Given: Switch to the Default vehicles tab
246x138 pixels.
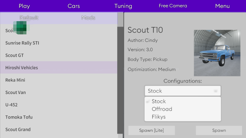Looking at the screenshot, I should pyautogui.click(x=29, y=18).
